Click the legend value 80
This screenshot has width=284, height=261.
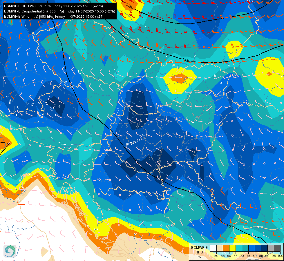point(255,256)
